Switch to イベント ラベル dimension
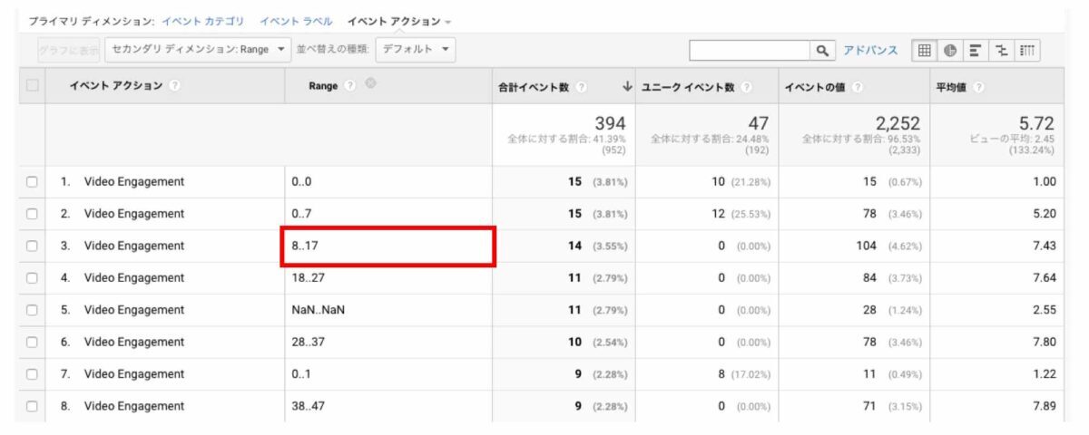The height and width of the screenshot is (435, 1089). pos(295,21)
